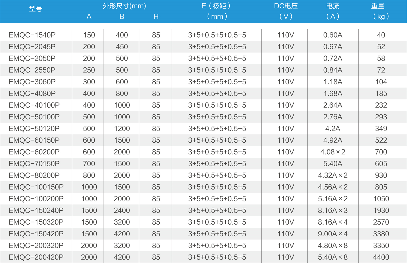407x263 pixels.
Task: Click the 型号 column header
Action: 36,9
